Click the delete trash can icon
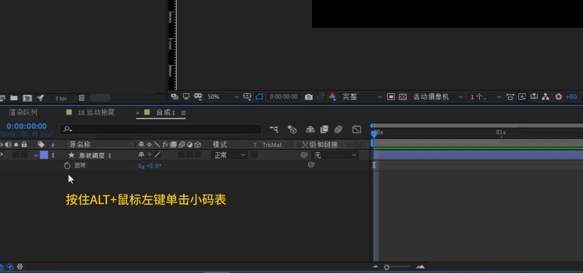583x273 pixels. point(82,98)
